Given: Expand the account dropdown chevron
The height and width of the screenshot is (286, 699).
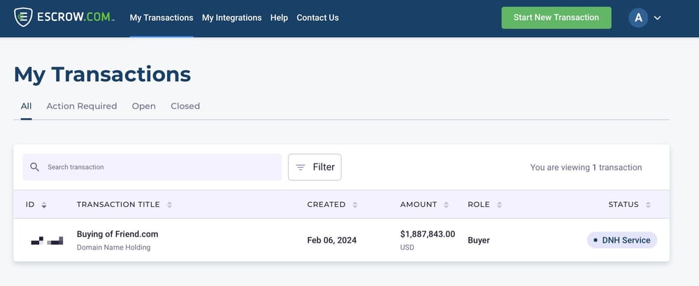Looking at the screenshot, I should tap(657, 18).
